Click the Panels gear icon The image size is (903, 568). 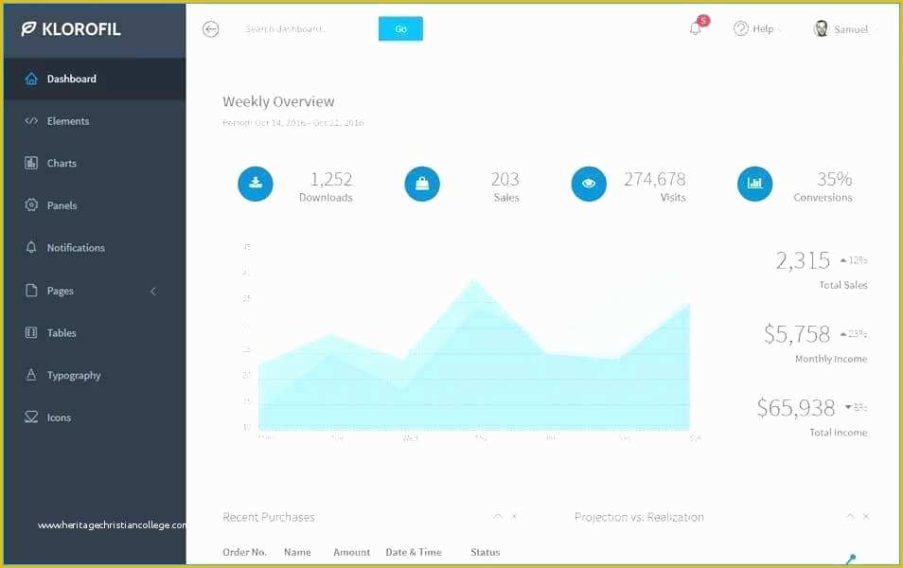pos(31,205)
